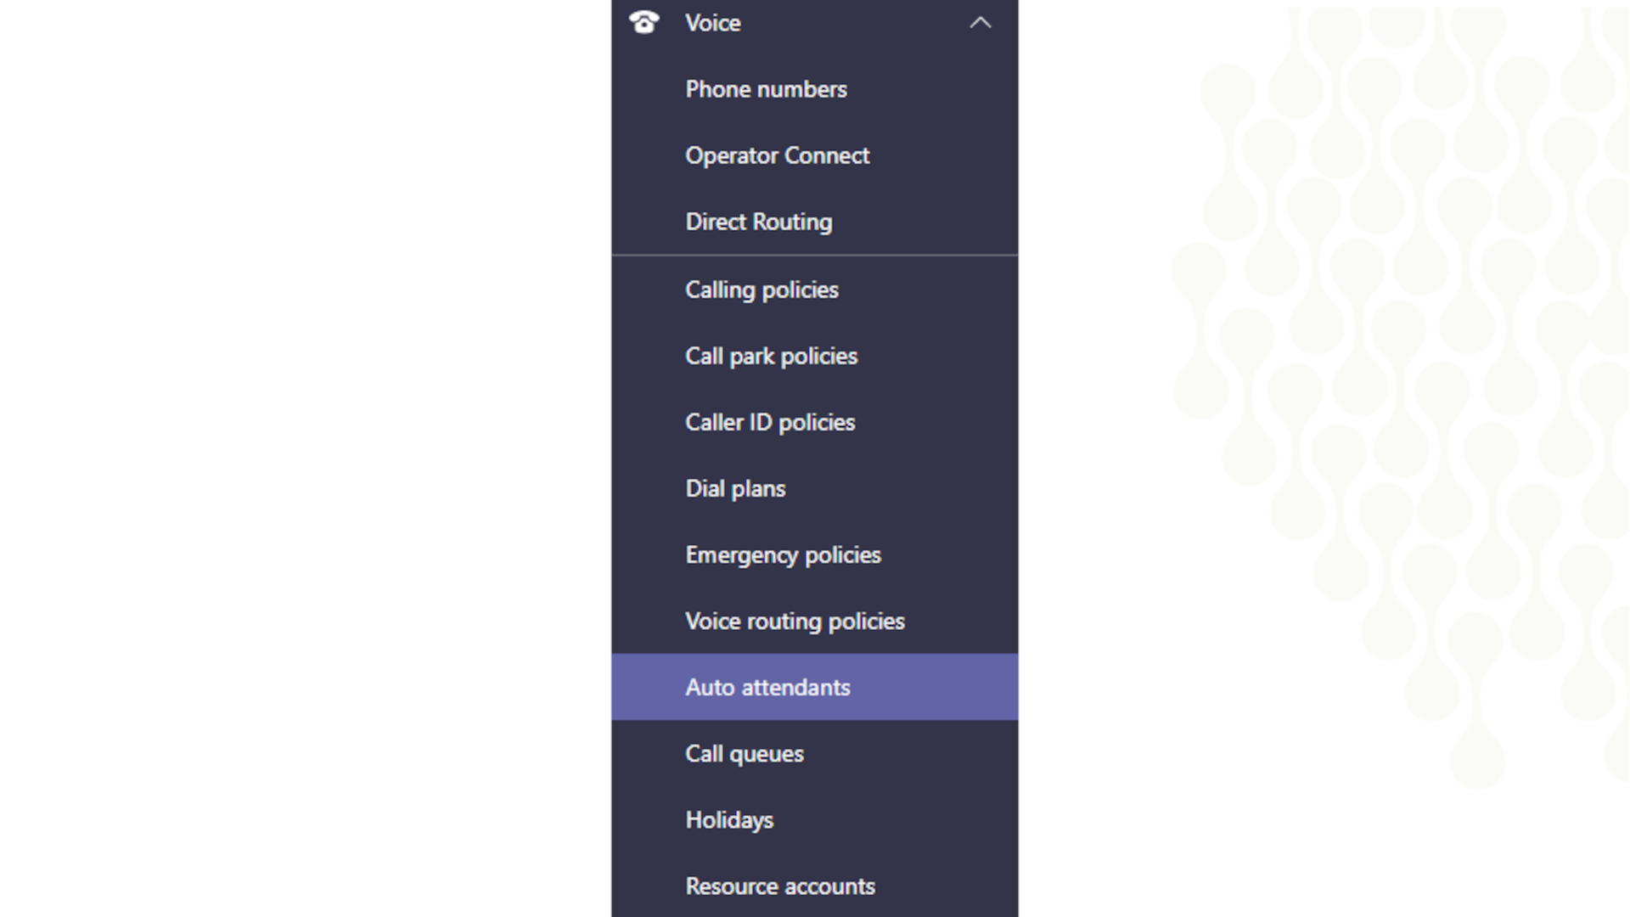Open Voice routing policies
Image resolution: width=1630 pixels, height=917 pixels.
pos(795,621)
